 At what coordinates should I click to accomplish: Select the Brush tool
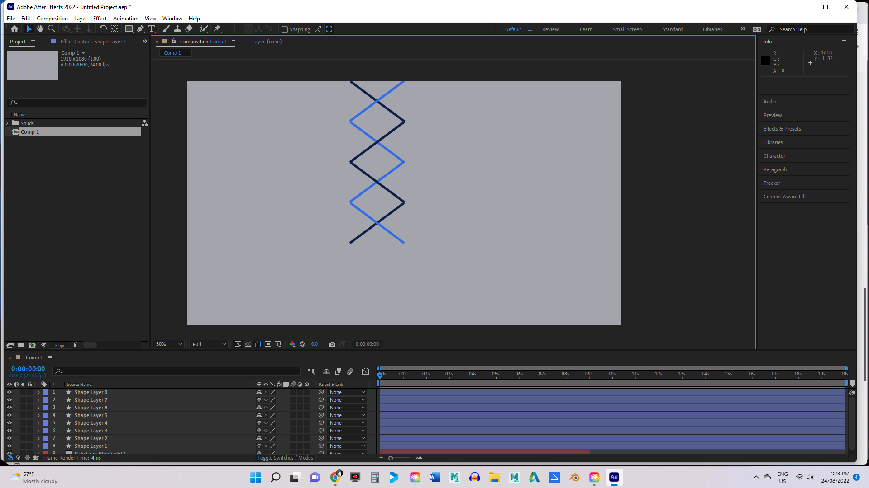point(165,29)
